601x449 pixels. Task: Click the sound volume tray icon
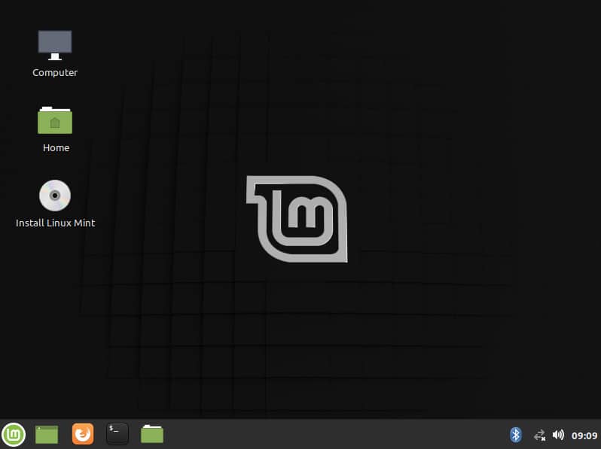tap(558, 435)
